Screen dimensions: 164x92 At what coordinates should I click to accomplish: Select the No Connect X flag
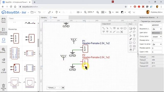(111, 32)
